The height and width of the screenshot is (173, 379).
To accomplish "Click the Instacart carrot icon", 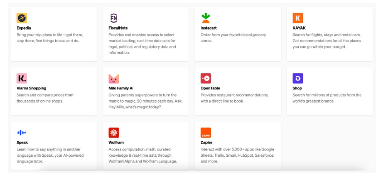I will pyautogui.click(x=206, y=18).
